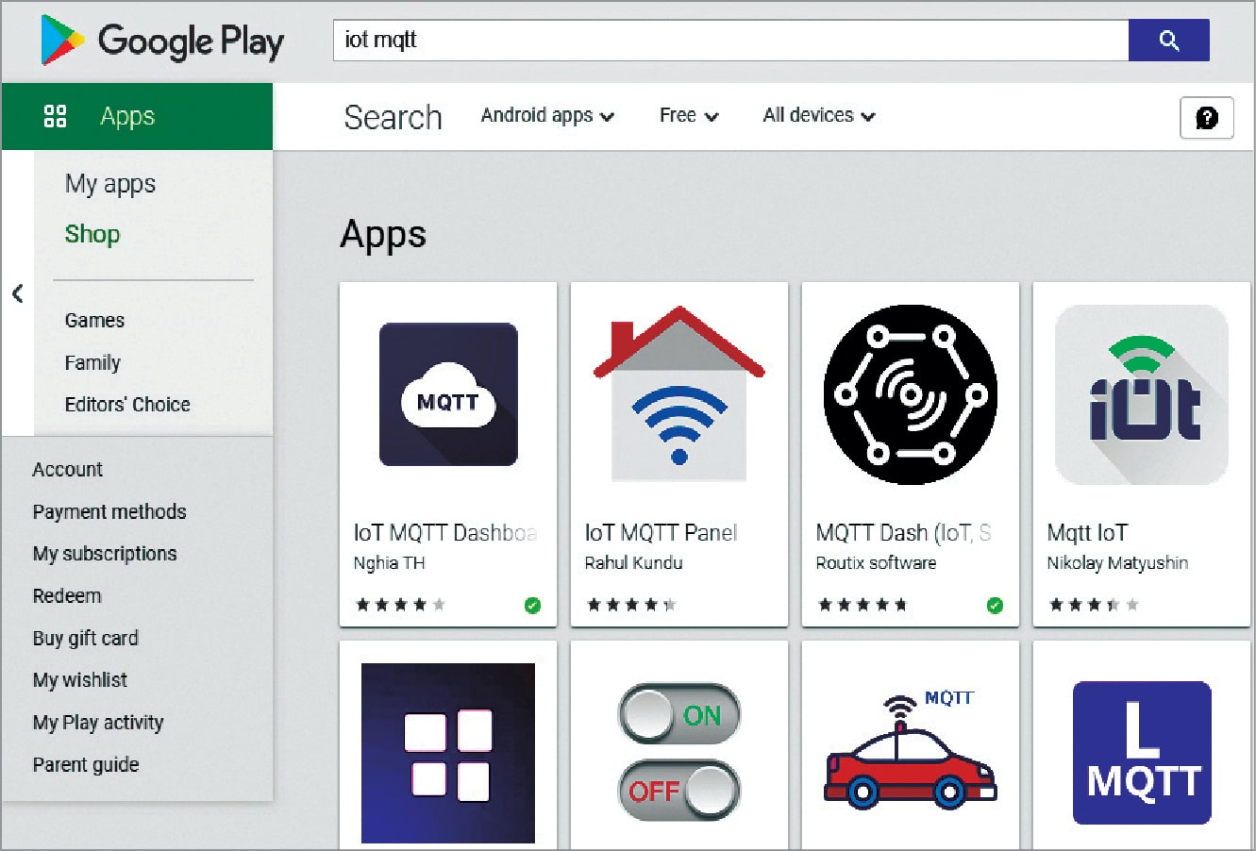
Task: Open the Payment methods link
Action: coord(109,512)
